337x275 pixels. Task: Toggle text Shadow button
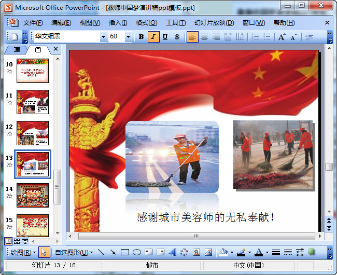177,37
